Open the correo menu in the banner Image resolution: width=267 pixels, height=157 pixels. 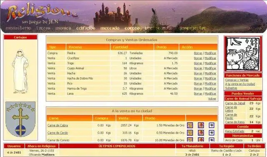(x=132, y=28)
